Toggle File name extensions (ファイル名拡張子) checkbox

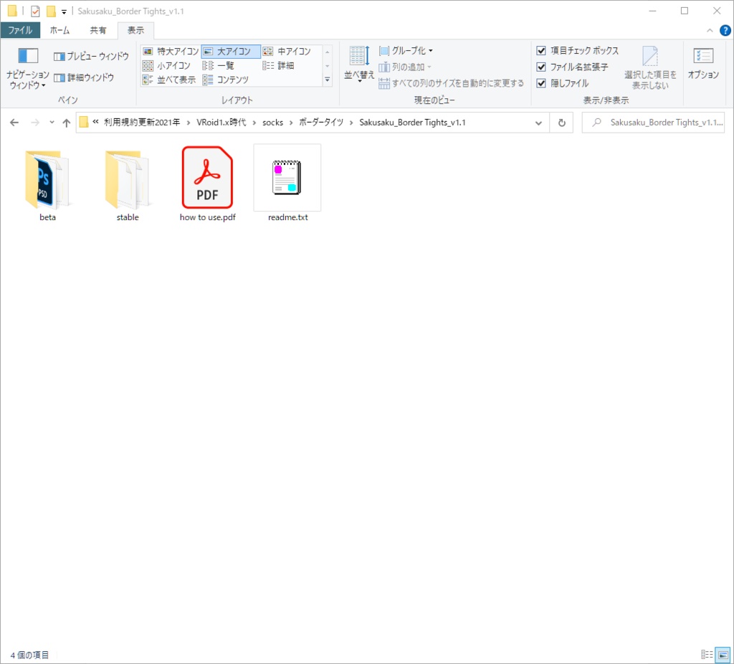541,67
